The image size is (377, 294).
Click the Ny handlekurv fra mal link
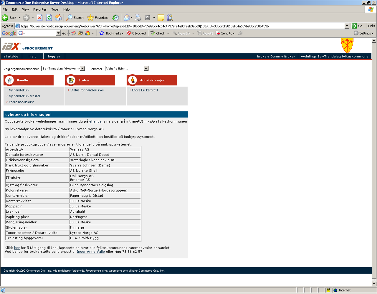pyautogui.click(x=24, y=96)
